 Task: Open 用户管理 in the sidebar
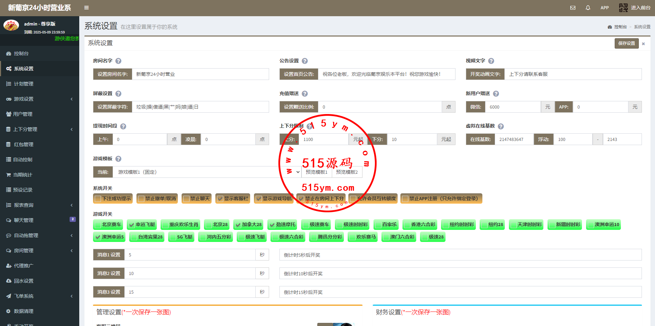click(x=23, y=114)
